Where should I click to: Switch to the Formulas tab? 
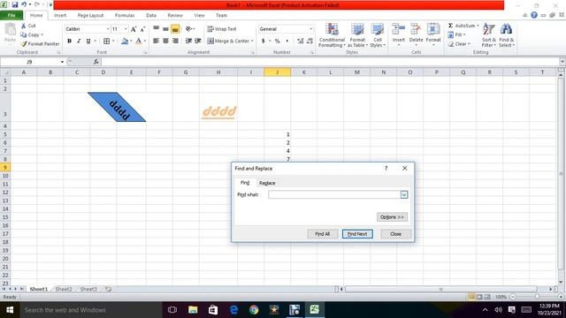click(x=125, y=16)
